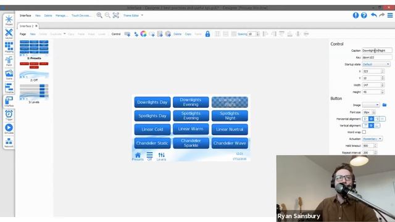The height and width of the screenshot is (222, 395).
Task: Click New in the Interface toolbar
Action: point(38,15)
